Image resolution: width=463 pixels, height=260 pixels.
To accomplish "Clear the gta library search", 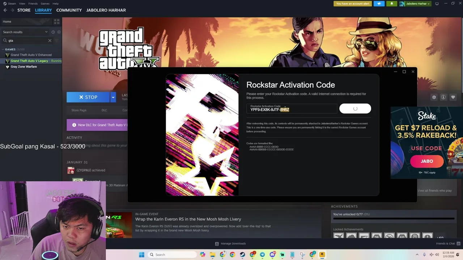I will 50,40.
